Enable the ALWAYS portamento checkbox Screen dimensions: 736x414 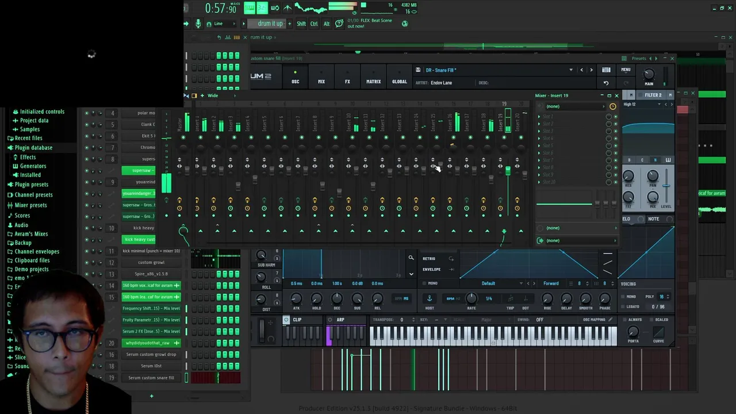624,320
